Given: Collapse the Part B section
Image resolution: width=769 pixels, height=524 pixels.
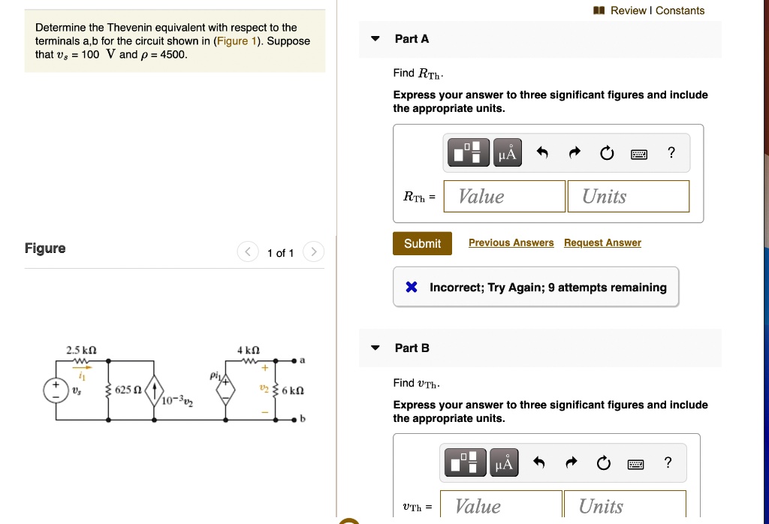Looking at the screenshot, I should coord(375,348).
